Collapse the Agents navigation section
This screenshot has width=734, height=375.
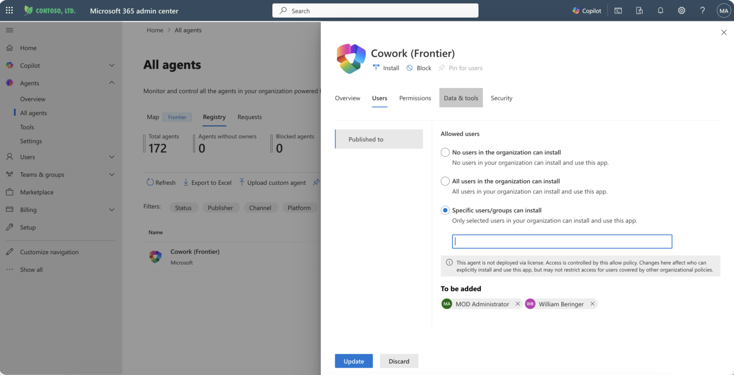coord(112,83)
